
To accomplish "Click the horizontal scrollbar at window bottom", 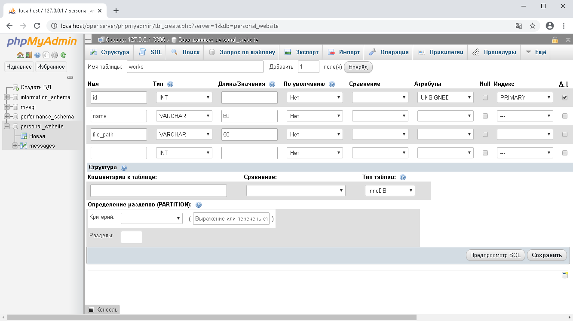I will [212, 318].
